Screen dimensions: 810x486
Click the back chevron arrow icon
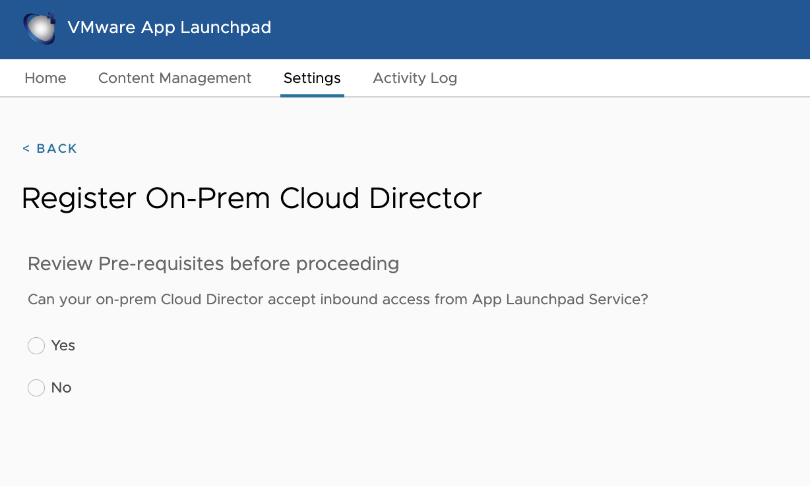[x=26, y=149]
